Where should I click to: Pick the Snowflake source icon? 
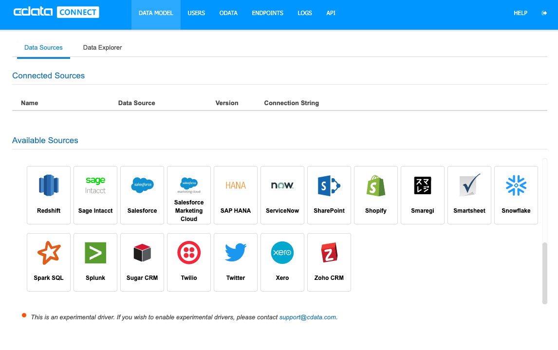(516, 185)
